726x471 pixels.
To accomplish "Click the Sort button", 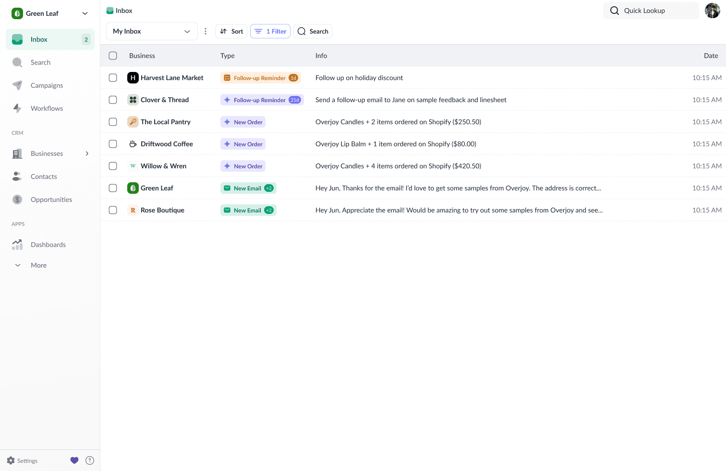I will pyautogui.click(x=231, y=31).
